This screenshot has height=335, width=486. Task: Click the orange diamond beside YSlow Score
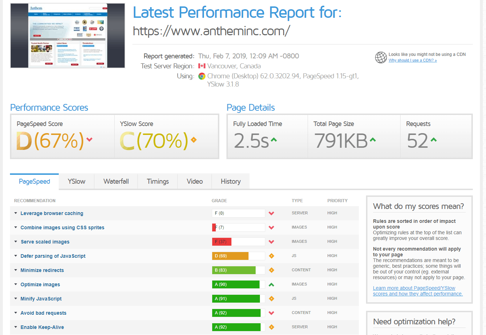[194, 140]
